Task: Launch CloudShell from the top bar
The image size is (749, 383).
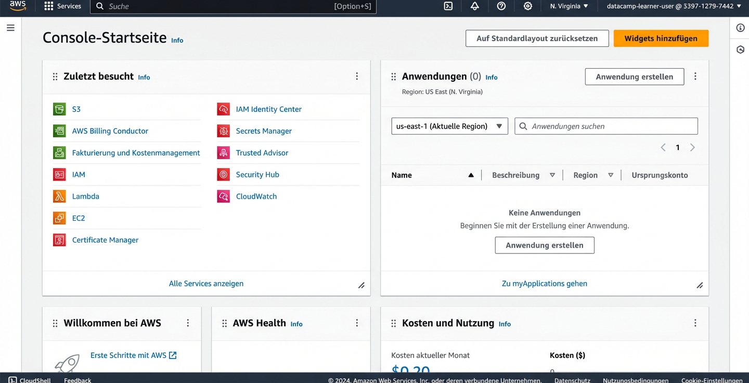Action: tap(448, 6)
